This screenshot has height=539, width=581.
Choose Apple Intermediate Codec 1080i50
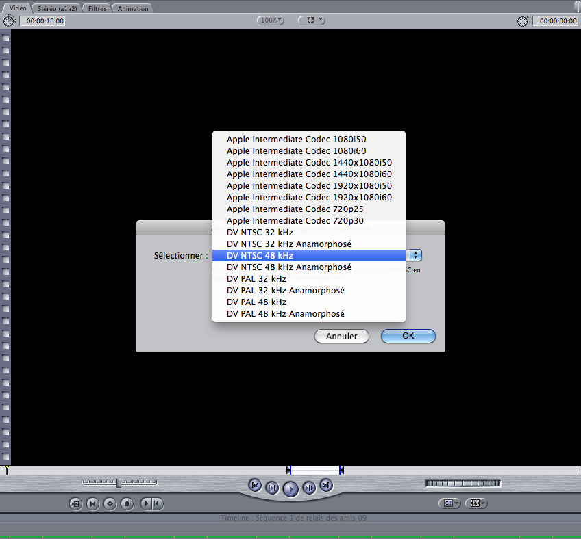(308, 139)
